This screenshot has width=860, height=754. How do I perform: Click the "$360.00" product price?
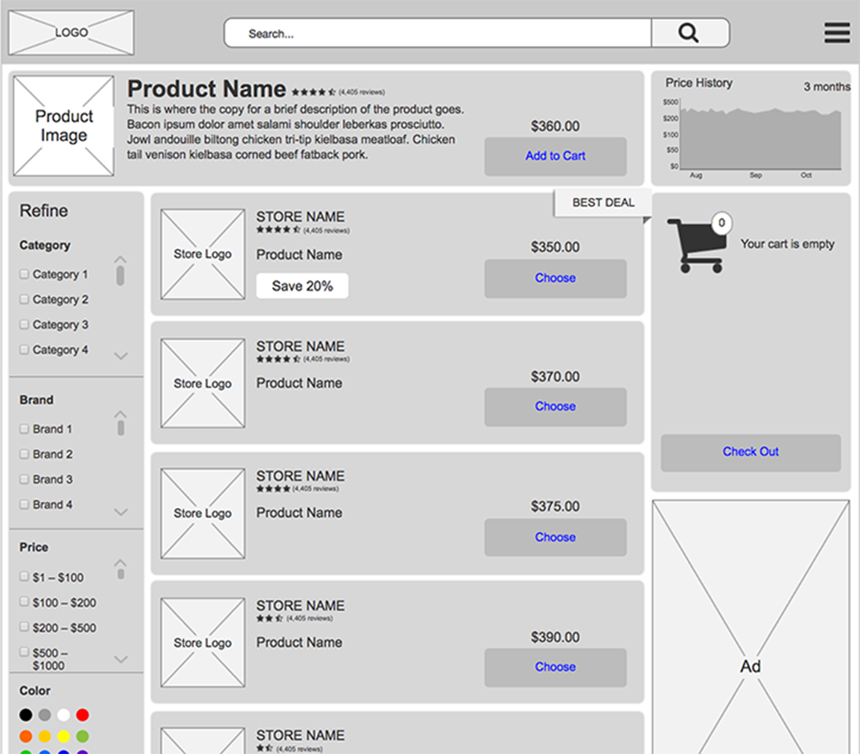click(x=555, y=126)
